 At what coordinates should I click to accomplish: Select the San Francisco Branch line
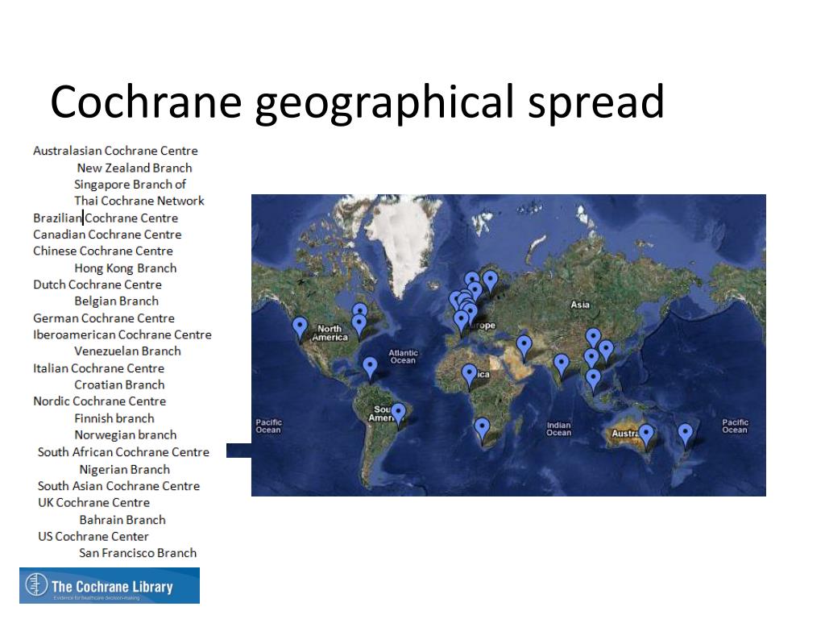pyautogui.click(x=138, y=553)
